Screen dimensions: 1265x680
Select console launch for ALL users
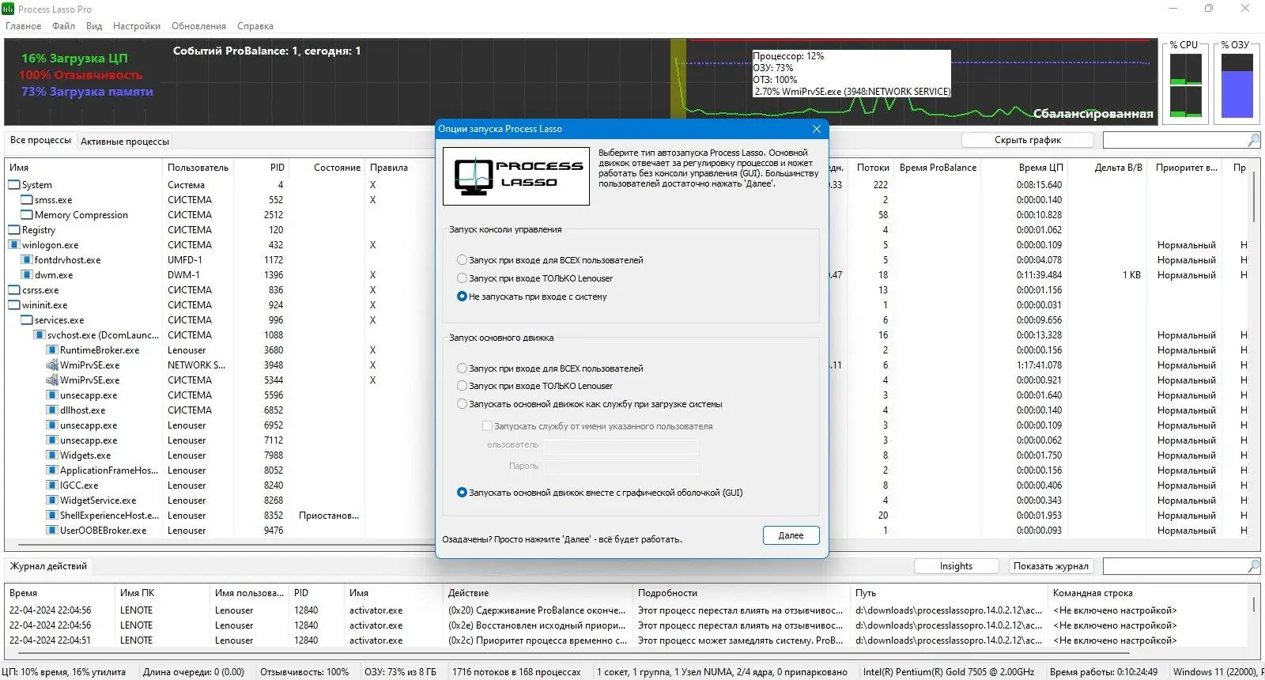pyautogui.click(x=463, y=260)
